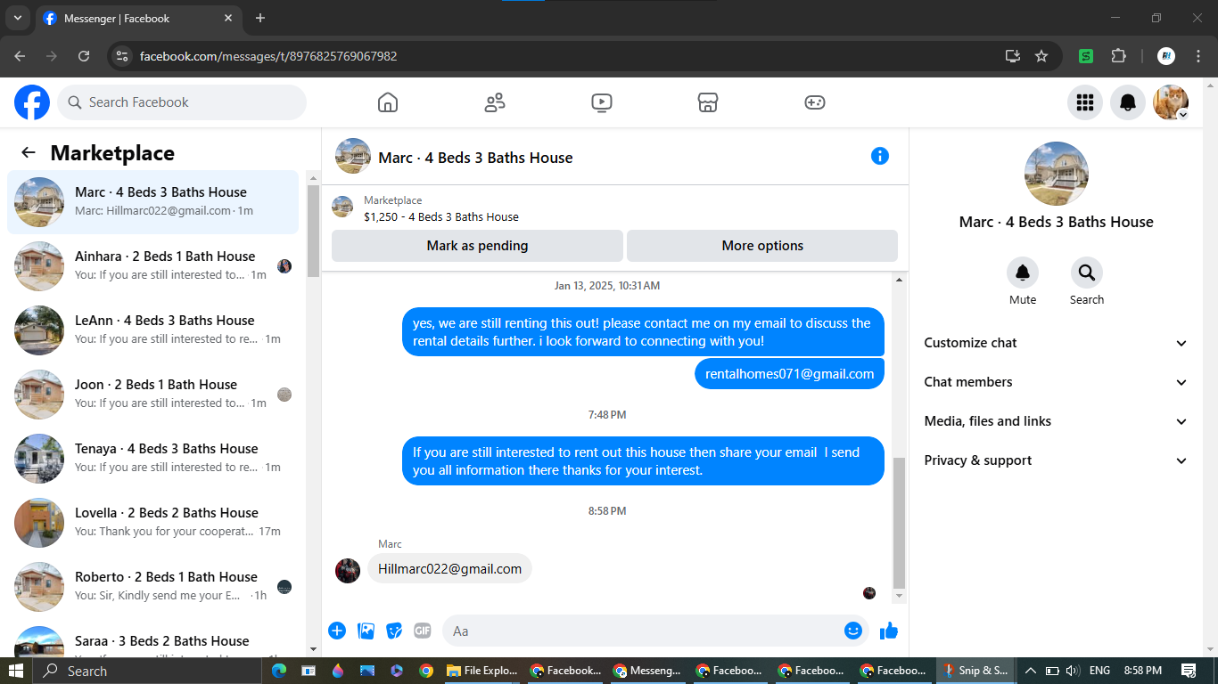This screenshot has width=1218, height=684.
Task: Open the listing thumbnail in right panel
Action: pos(1057,174)
